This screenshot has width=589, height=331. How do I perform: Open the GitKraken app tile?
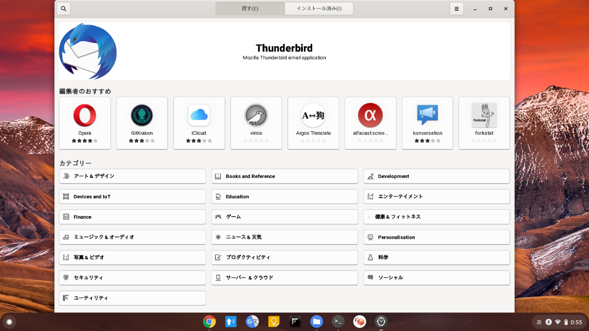point(142,123)
